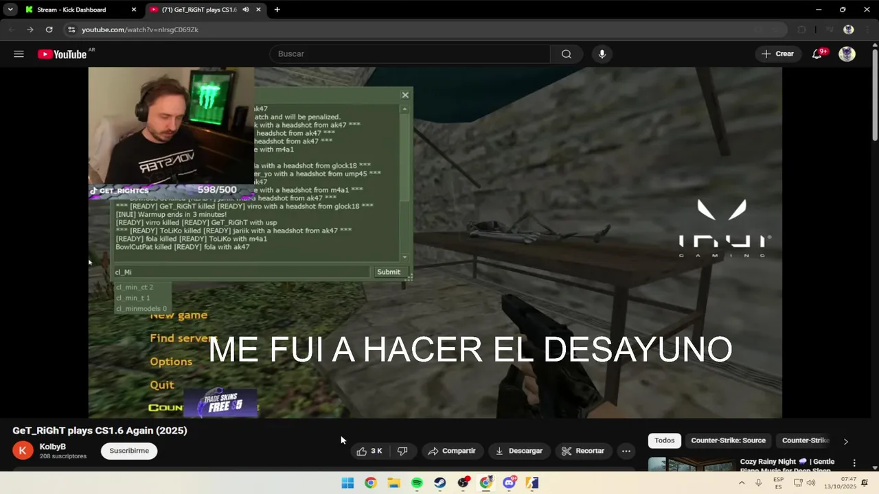Click Options in game menu
879x494 pixels.
(x=171, y=362)
